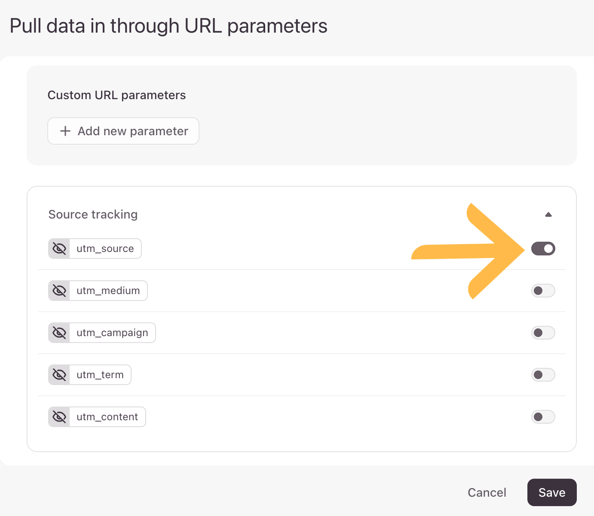594x516 pixels.
Task: Click the hidden-eye icon beside utm_campaign
Action: [x=59, y=333]
